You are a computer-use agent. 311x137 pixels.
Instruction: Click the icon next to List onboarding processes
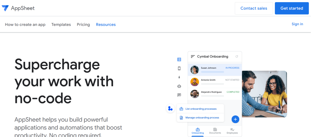click(181, 109)
